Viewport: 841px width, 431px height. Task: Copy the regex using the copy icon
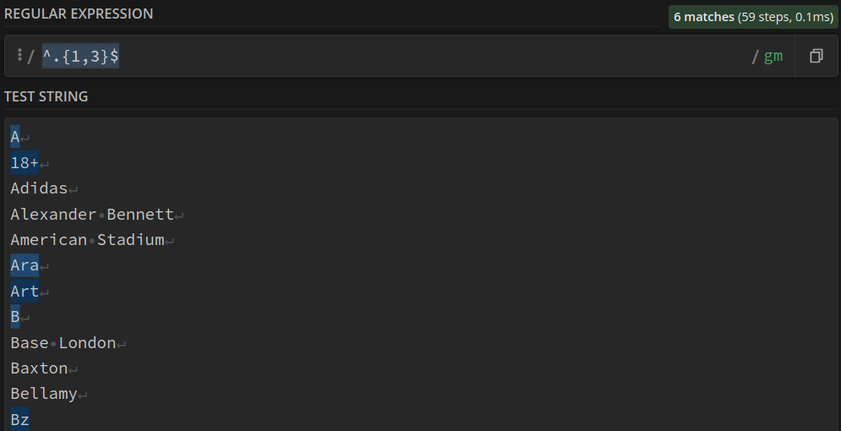[816, 56]
